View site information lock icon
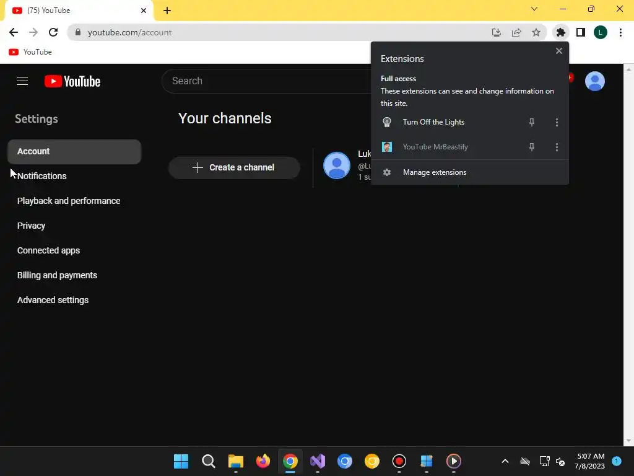Screen dimensions: 634x476 pos(78,32)
